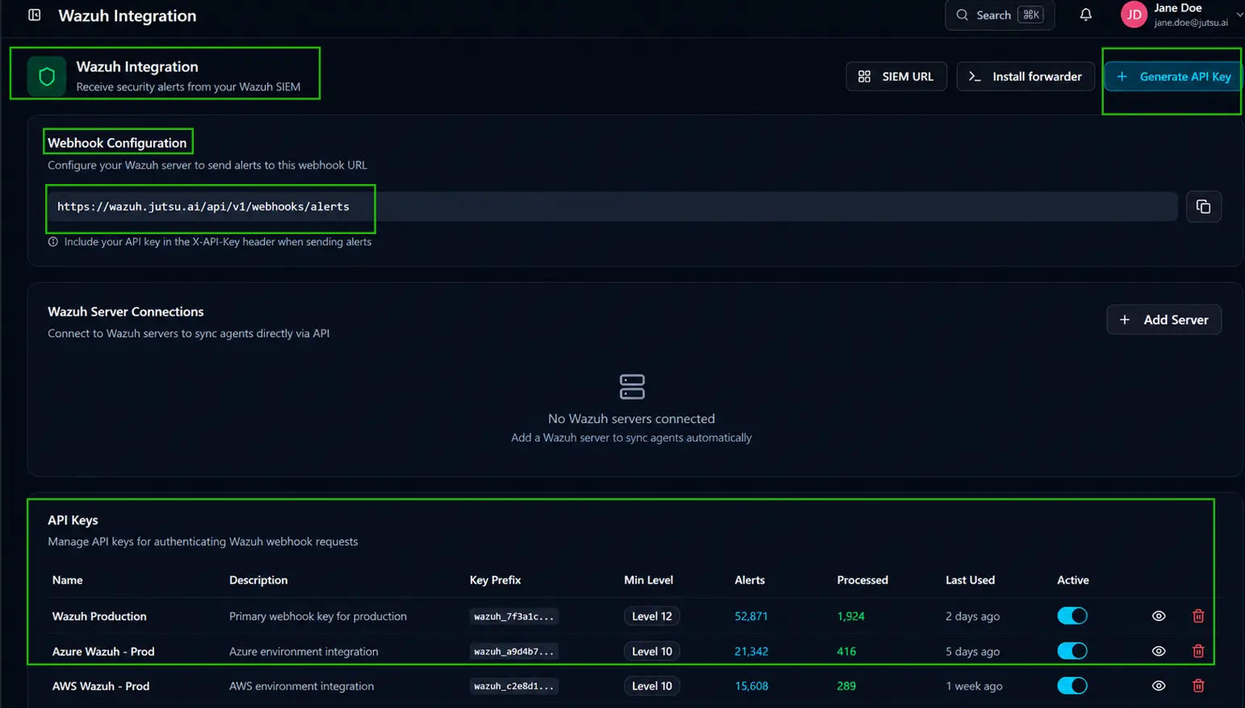Open the Install forwarder button
The height and width of the screenshot is (708, 1245).
coord(1025,77)
